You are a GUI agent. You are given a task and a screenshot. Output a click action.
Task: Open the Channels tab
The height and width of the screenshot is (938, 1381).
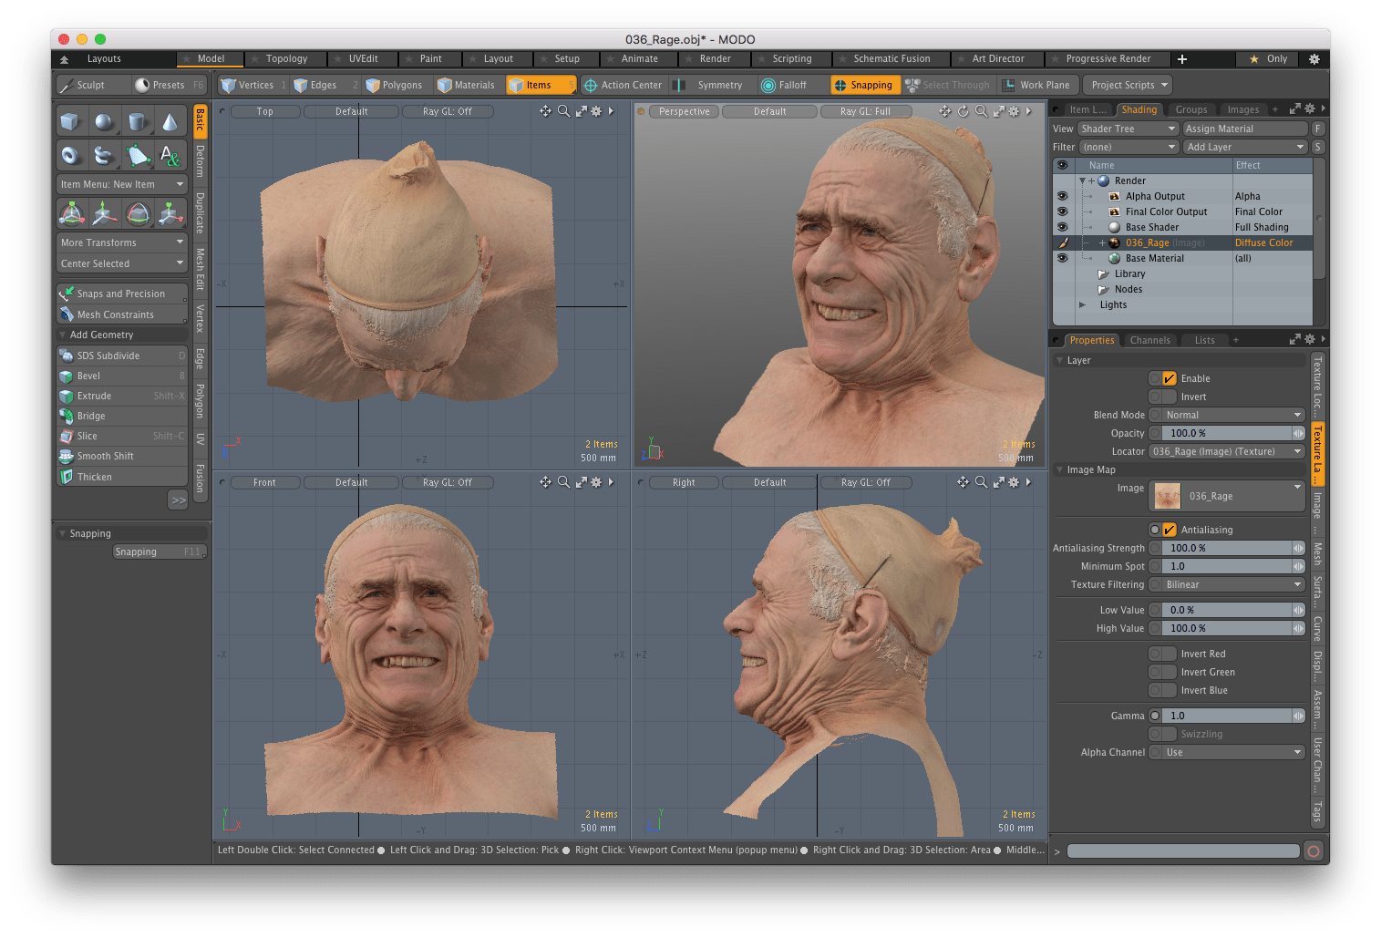tap(1149, 340)
